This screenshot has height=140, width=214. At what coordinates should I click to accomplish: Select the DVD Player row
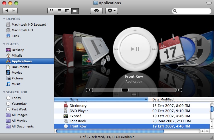132,111
